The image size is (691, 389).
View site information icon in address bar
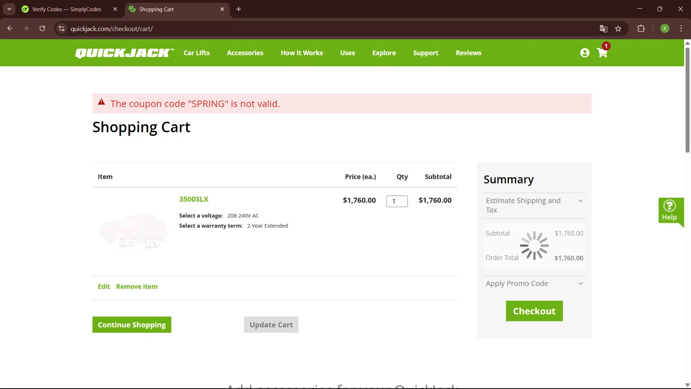(62, 29)
